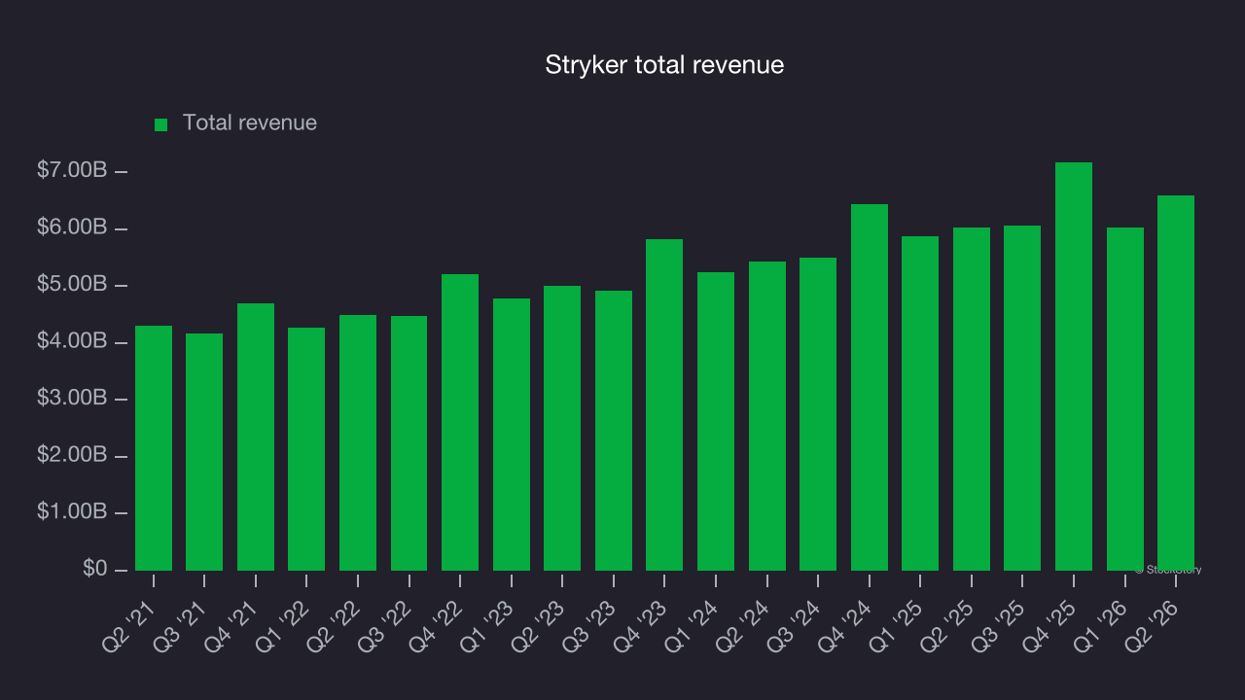Screen dimensions: 1245x700
Task: Click the green Total revenue legend swatch
Action: [161, 124]
